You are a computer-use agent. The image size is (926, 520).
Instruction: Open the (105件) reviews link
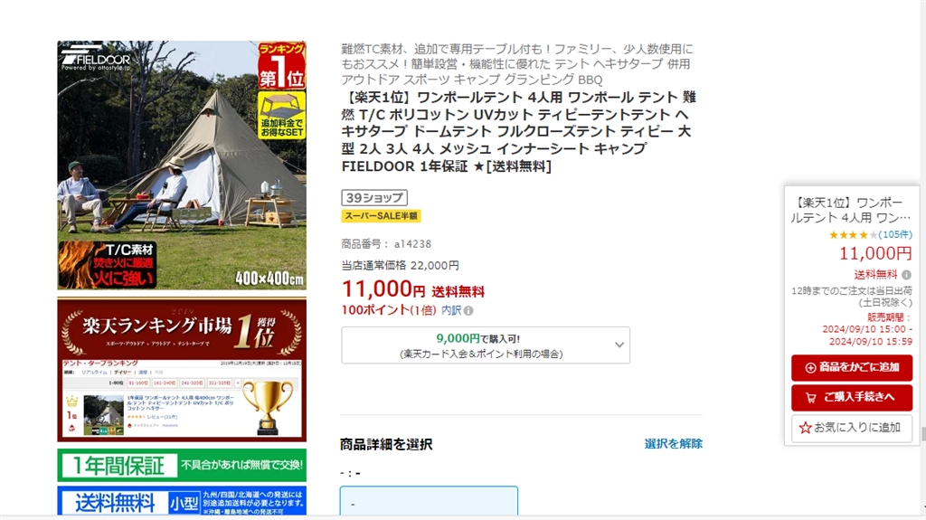click(894, 234)
